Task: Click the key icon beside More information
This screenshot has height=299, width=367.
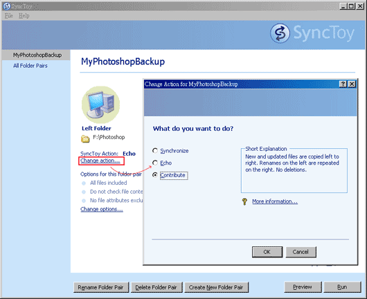Action: point(244,201)
